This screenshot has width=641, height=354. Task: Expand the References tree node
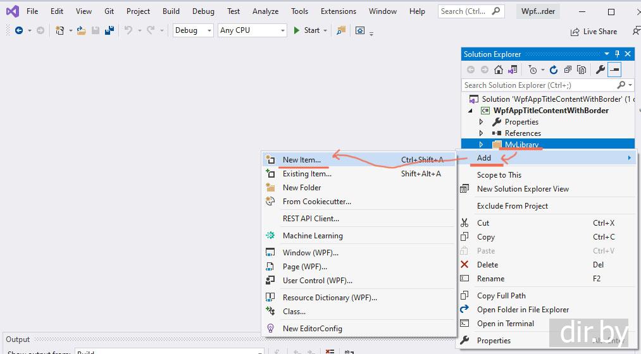(482, 133)
